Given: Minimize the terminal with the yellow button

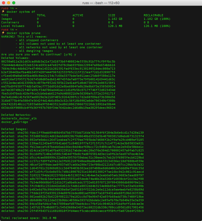Looking at the screenshot, I should [9, 3].
